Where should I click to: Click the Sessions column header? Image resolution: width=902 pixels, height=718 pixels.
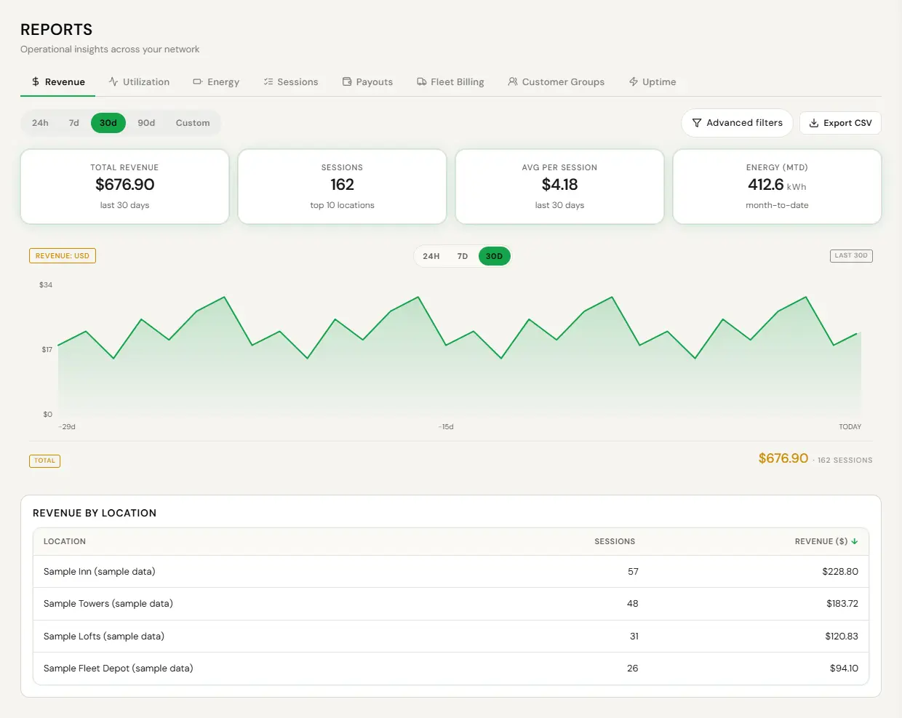pos(615,541)
